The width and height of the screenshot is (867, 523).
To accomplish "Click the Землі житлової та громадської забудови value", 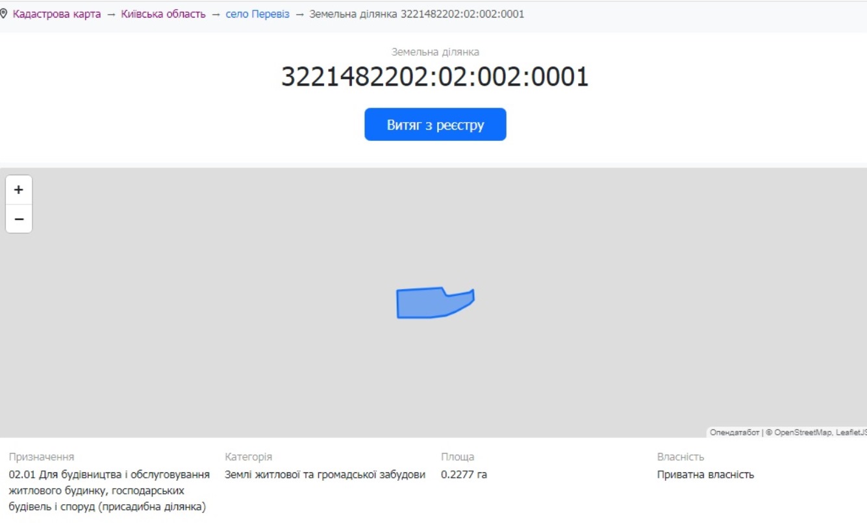I will tap(325, 474).
